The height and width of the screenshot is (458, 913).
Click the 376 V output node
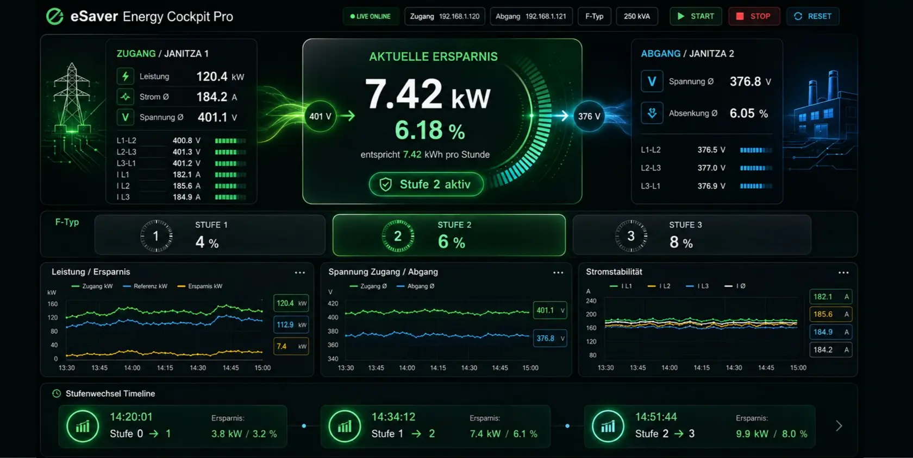coord(589,116)
